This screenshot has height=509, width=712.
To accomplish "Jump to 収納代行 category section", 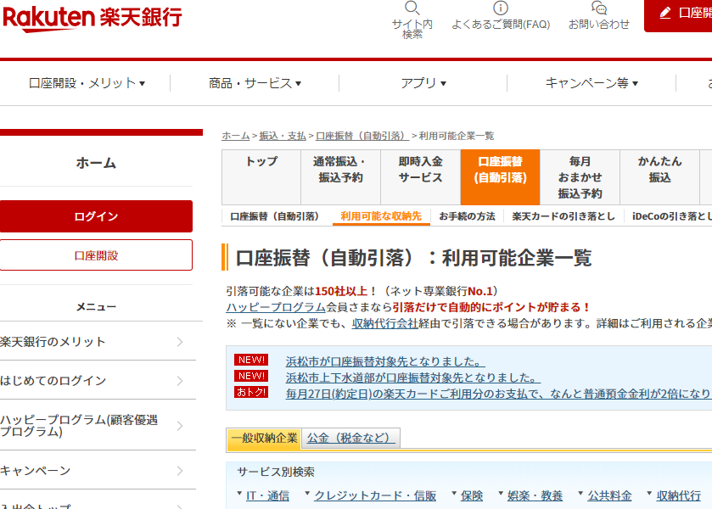I will click(x=678, y=495).
